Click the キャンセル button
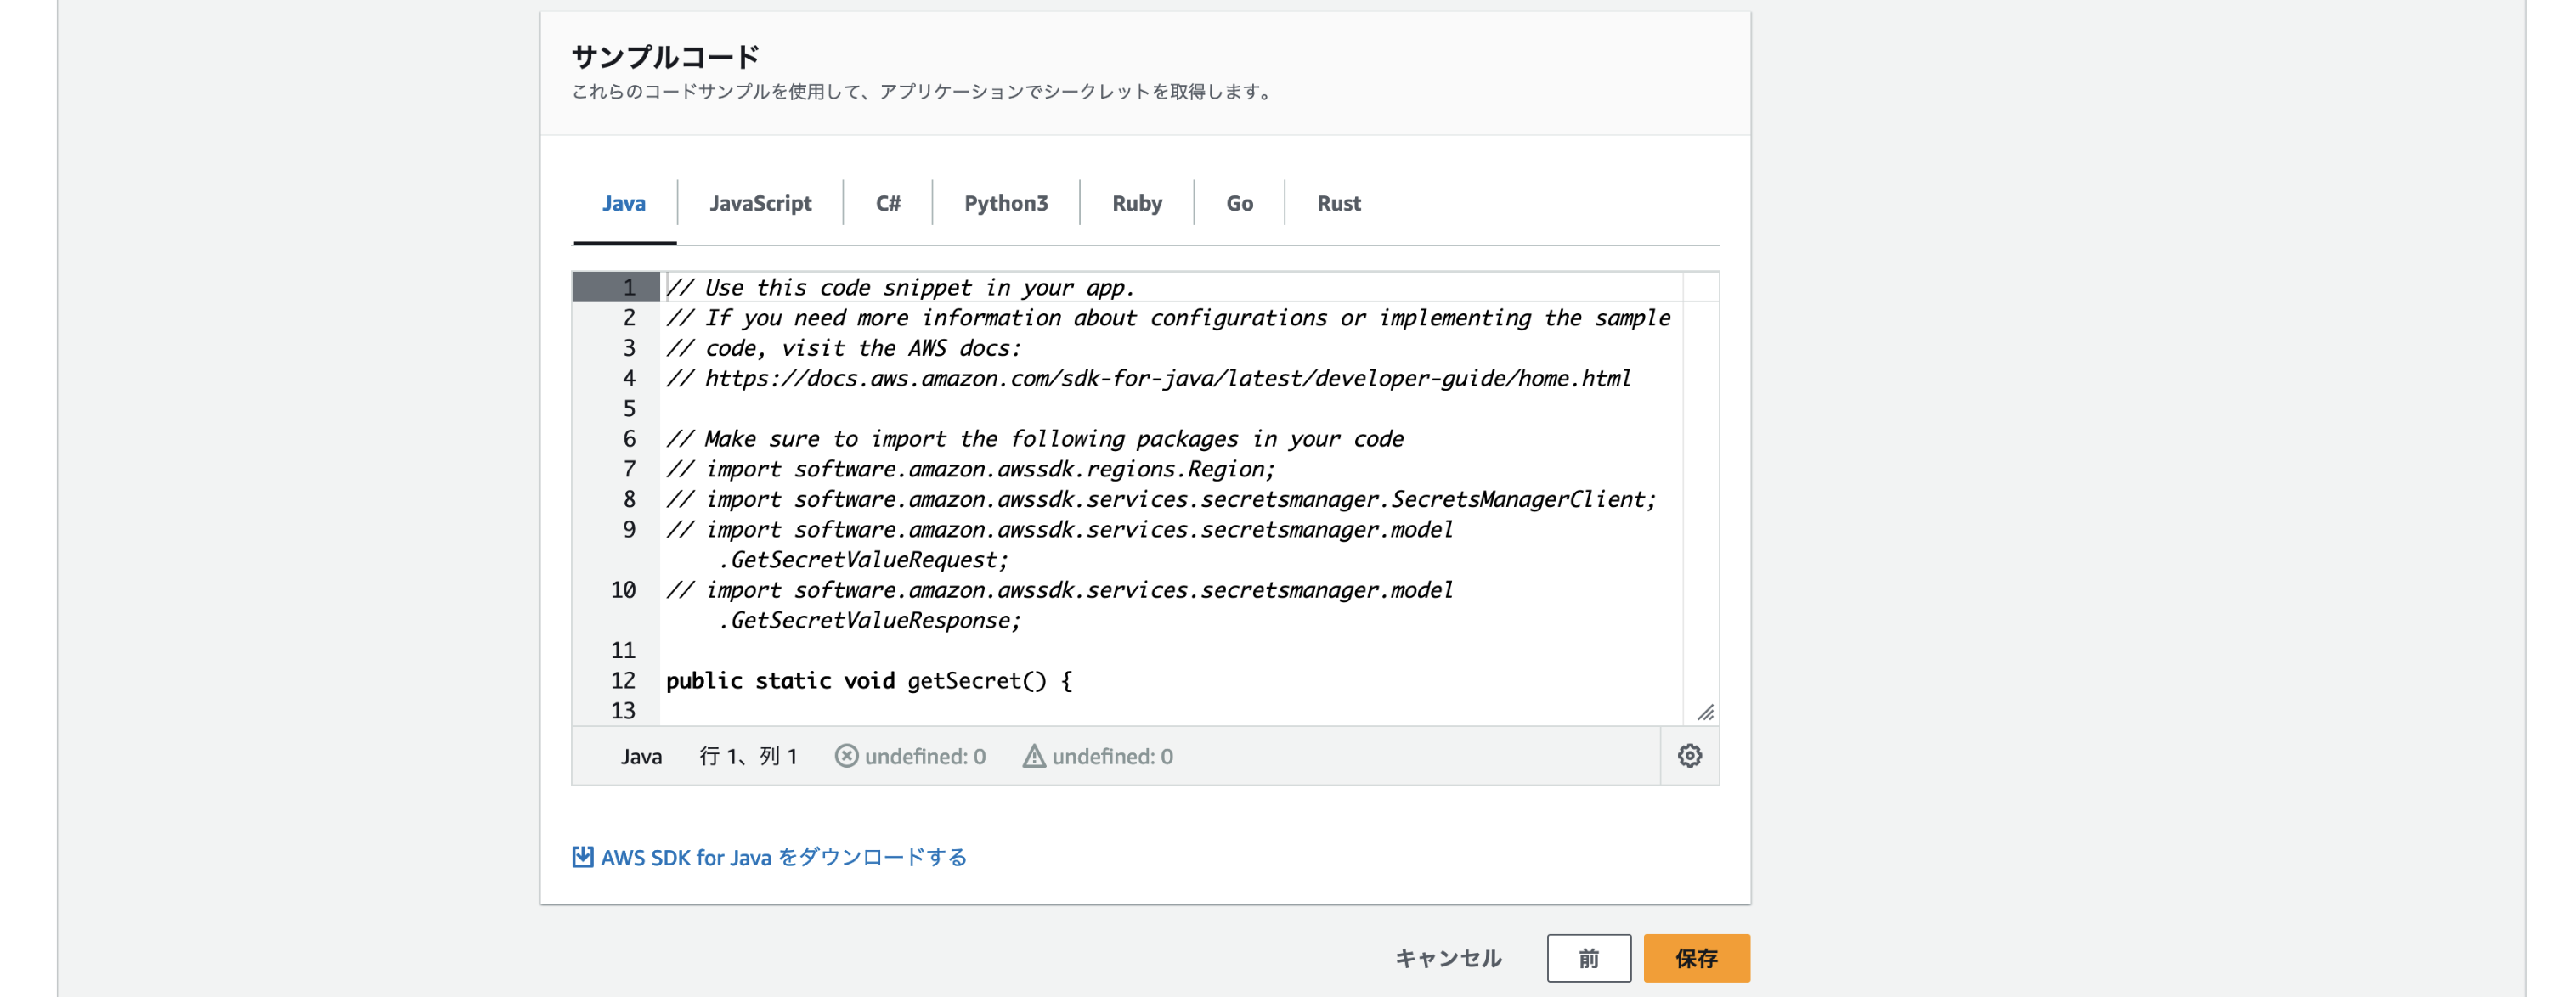The image size is (2576, 997). (1447, 958)
